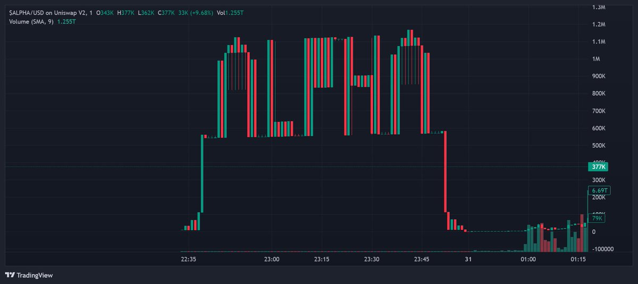Click the 300K price axis label
This screenshot has height=284, width=638.
[x=599, y=180]
